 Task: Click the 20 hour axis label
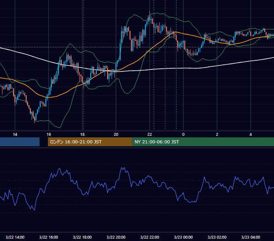(116, 135)
